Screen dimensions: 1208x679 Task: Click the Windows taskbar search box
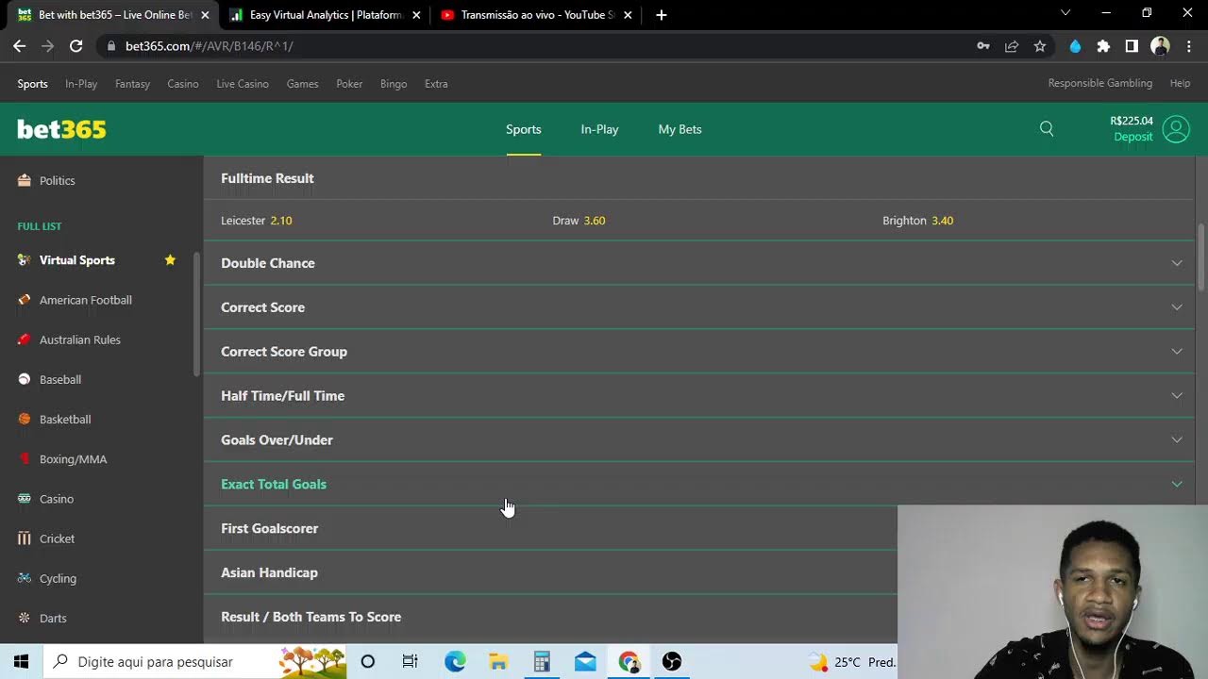coord(196,661)
